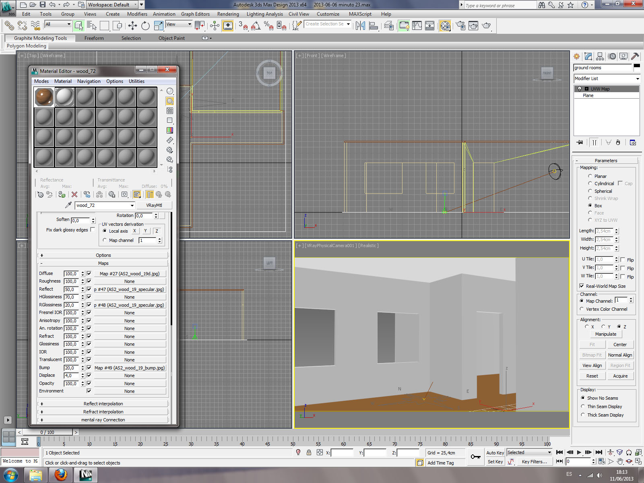Click the View Align button
The image size is (644, 483).
point(592,365)
